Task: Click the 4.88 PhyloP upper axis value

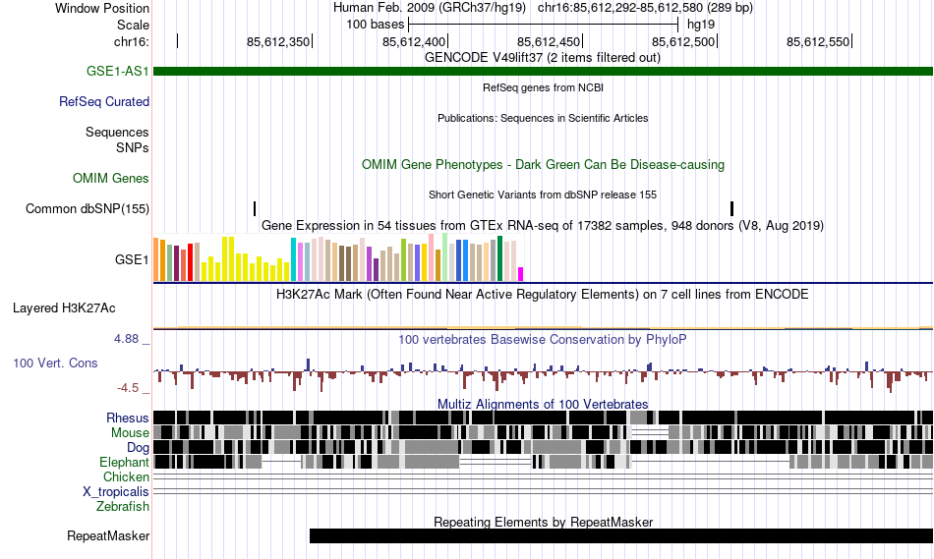Action: coord(126,339)
